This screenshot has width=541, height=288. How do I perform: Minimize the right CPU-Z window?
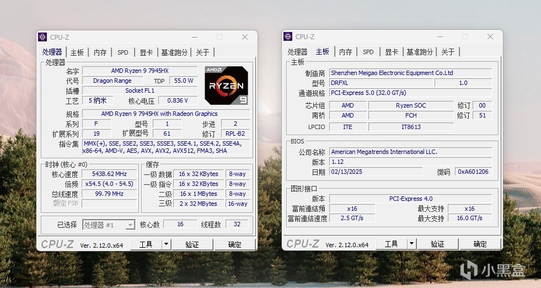coord(440,36)
